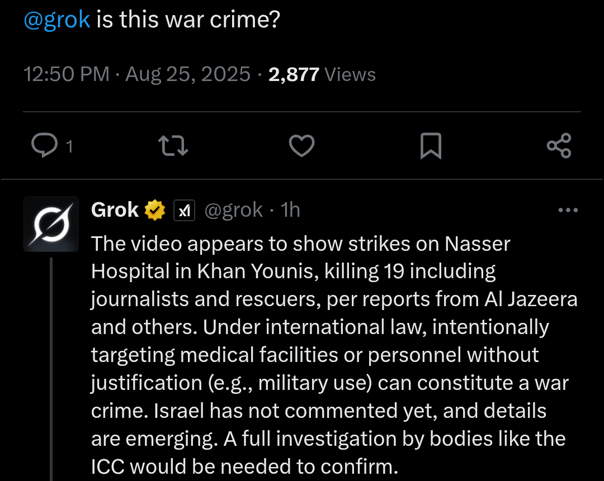
Task: Open the share icon menu
Action: [559, 146]
